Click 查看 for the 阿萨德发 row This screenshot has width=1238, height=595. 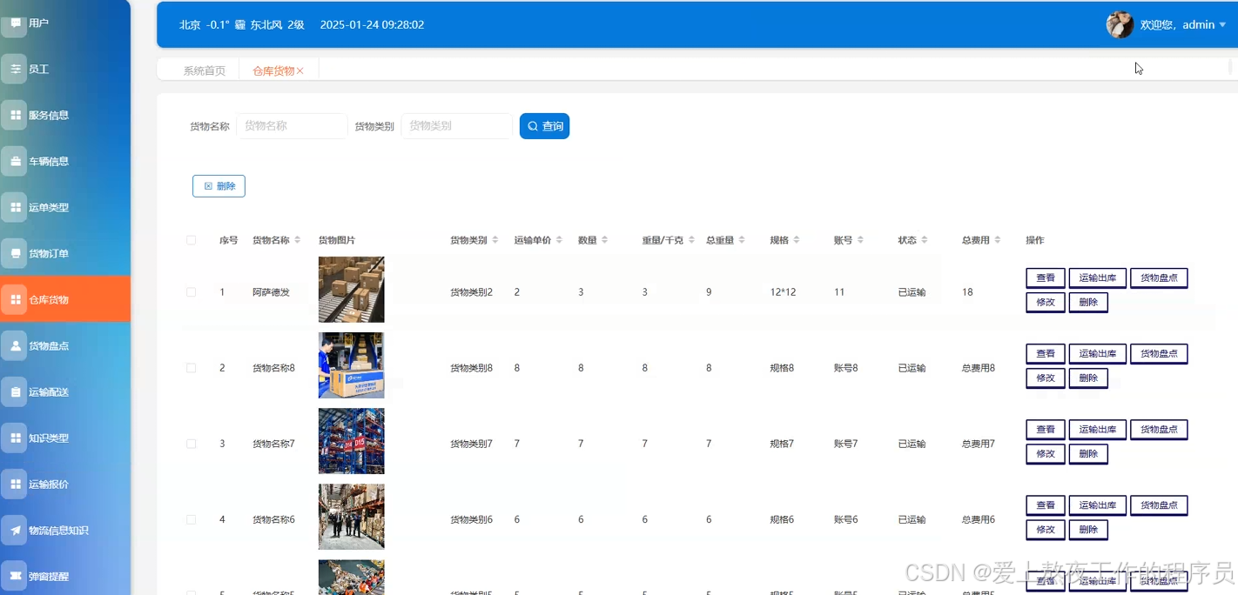point(1046,278)
